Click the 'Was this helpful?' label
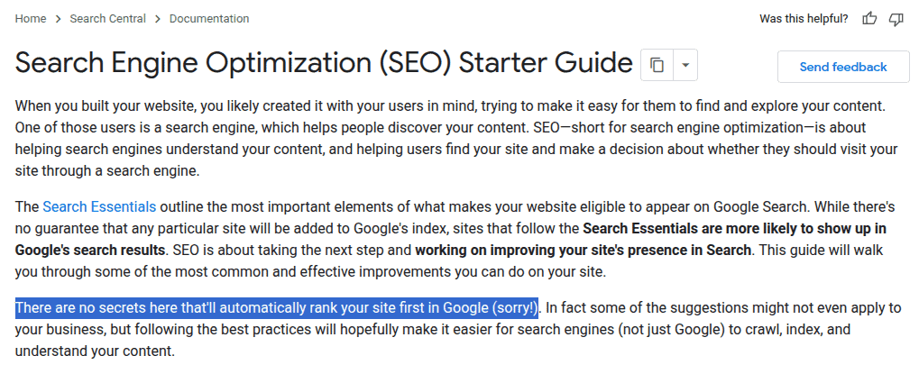 coord(804,19)
